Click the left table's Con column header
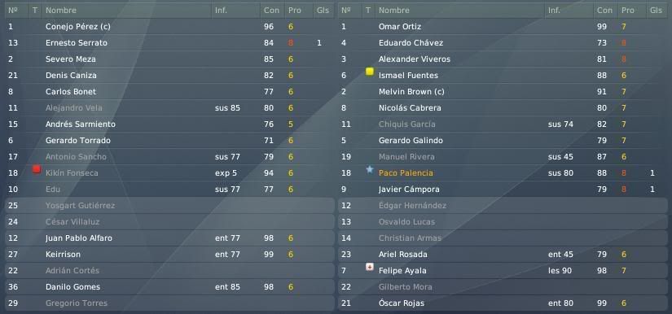672x314 pixels. pyautogui.click(x=271, y=11)
